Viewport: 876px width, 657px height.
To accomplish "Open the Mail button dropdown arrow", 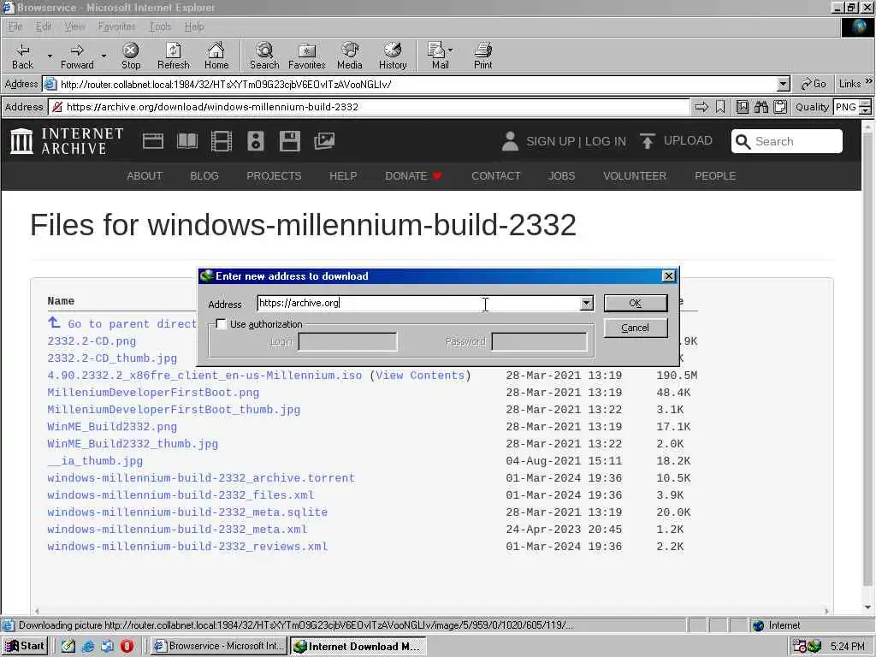I will (450, 50).
